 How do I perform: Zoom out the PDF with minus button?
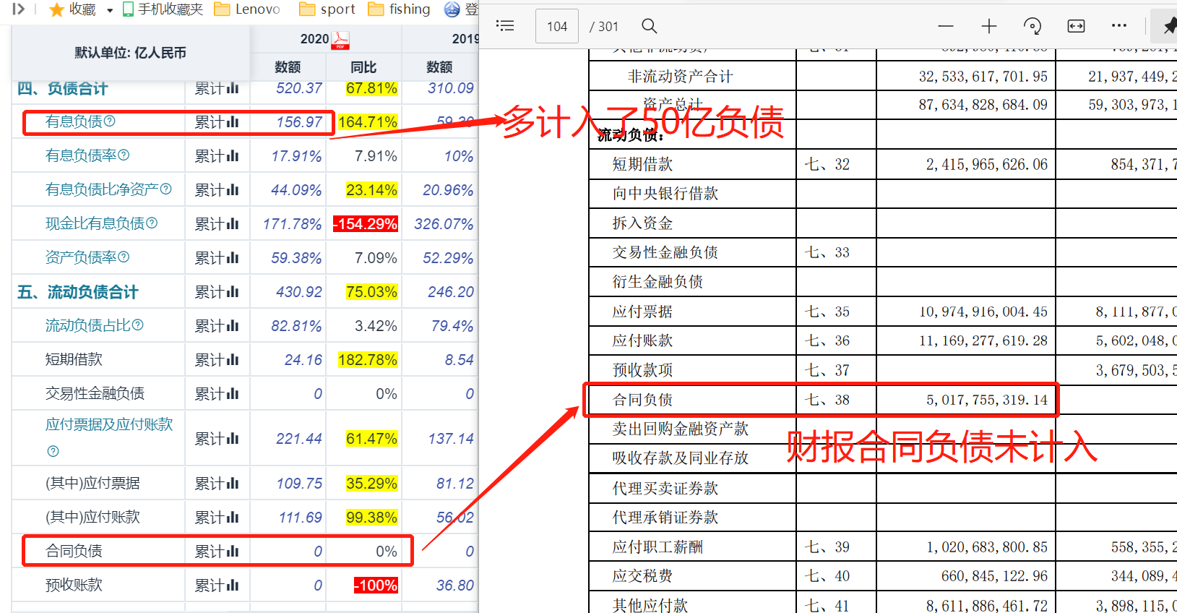click(x=945, y=26)
